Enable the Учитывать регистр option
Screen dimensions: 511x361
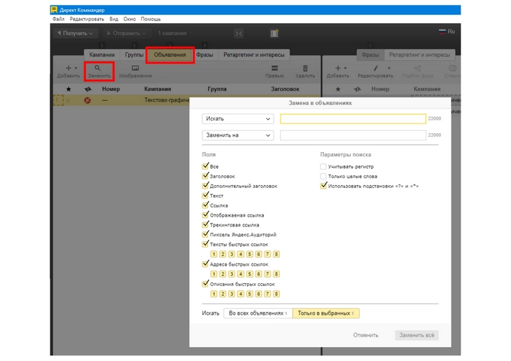(x=323, y=166)
